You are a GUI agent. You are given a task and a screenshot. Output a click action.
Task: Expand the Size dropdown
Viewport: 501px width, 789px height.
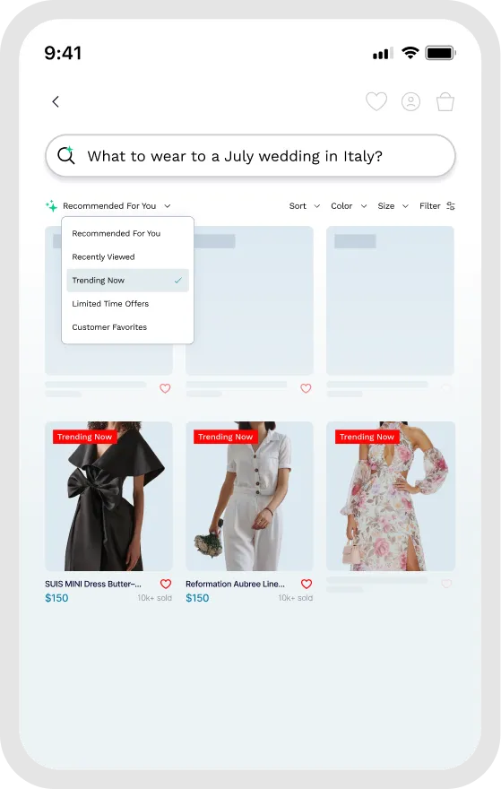393,206
